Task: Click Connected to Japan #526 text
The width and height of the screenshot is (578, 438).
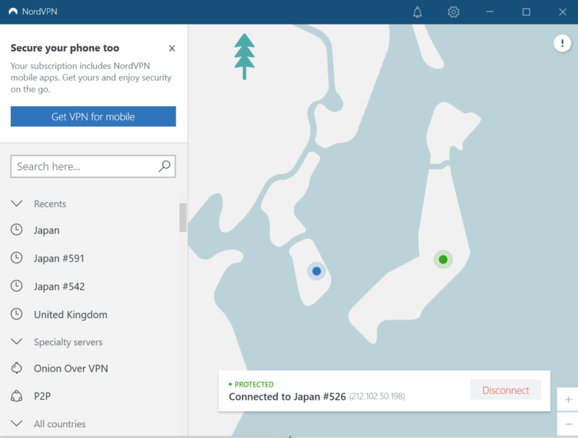Action: (x=287, y=396)
